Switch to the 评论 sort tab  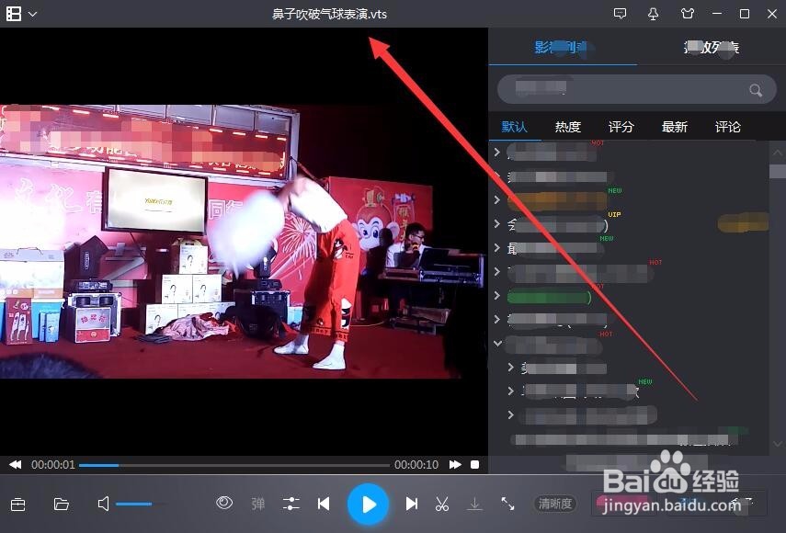tap(727, 127)
